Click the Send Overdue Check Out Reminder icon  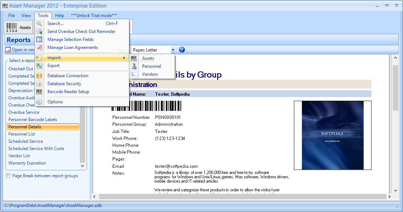coord(39,32)
